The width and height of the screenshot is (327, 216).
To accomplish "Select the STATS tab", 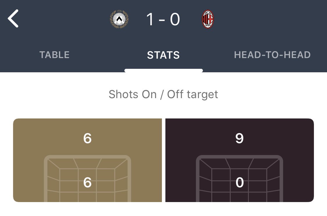I will click(x=163, y=55).
